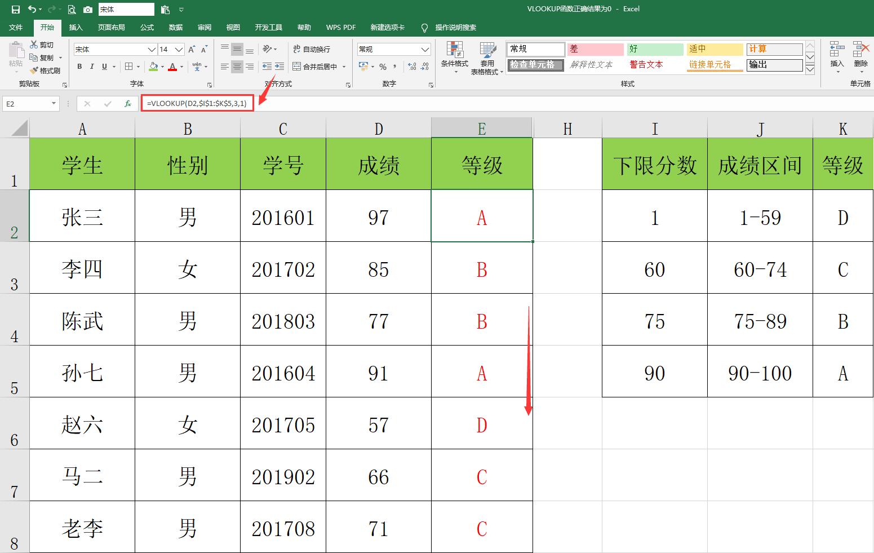Open Format as Table (套用表格格式)
Viewport: 874px width, 553px height.
click(487, 57)
